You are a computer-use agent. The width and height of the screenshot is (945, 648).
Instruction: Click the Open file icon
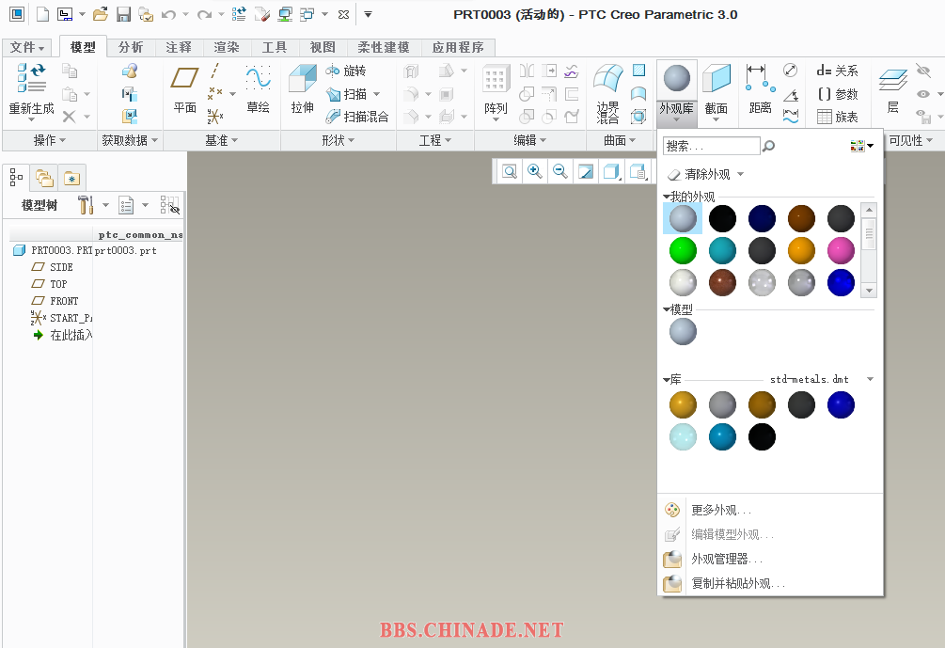101,14
